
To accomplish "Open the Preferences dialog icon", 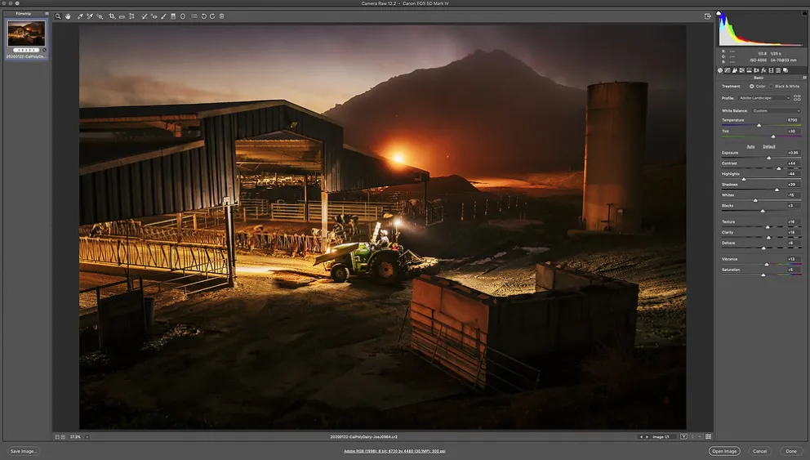I will (194, 16).
